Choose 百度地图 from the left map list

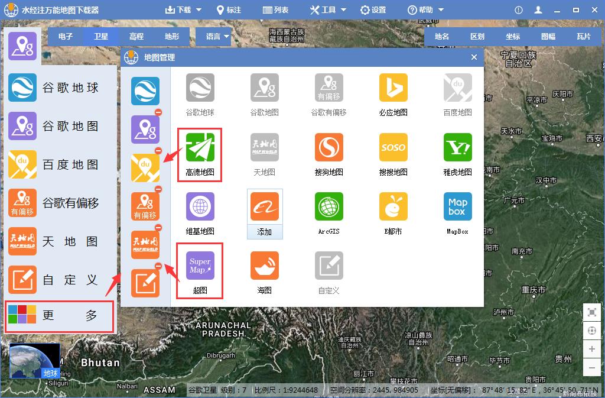click(x=54, y=164)
